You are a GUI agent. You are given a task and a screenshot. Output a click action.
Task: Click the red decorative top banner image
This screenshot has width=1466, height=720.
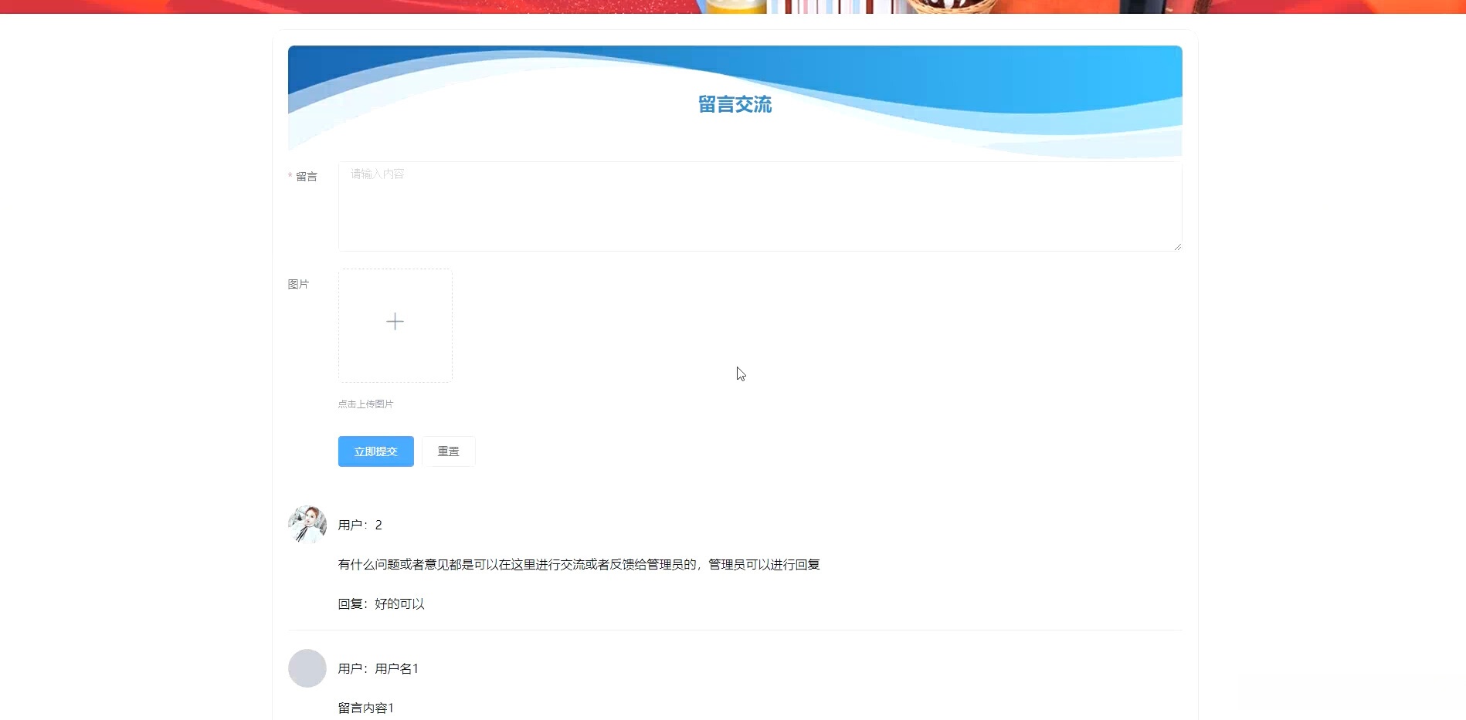(463, 6)
